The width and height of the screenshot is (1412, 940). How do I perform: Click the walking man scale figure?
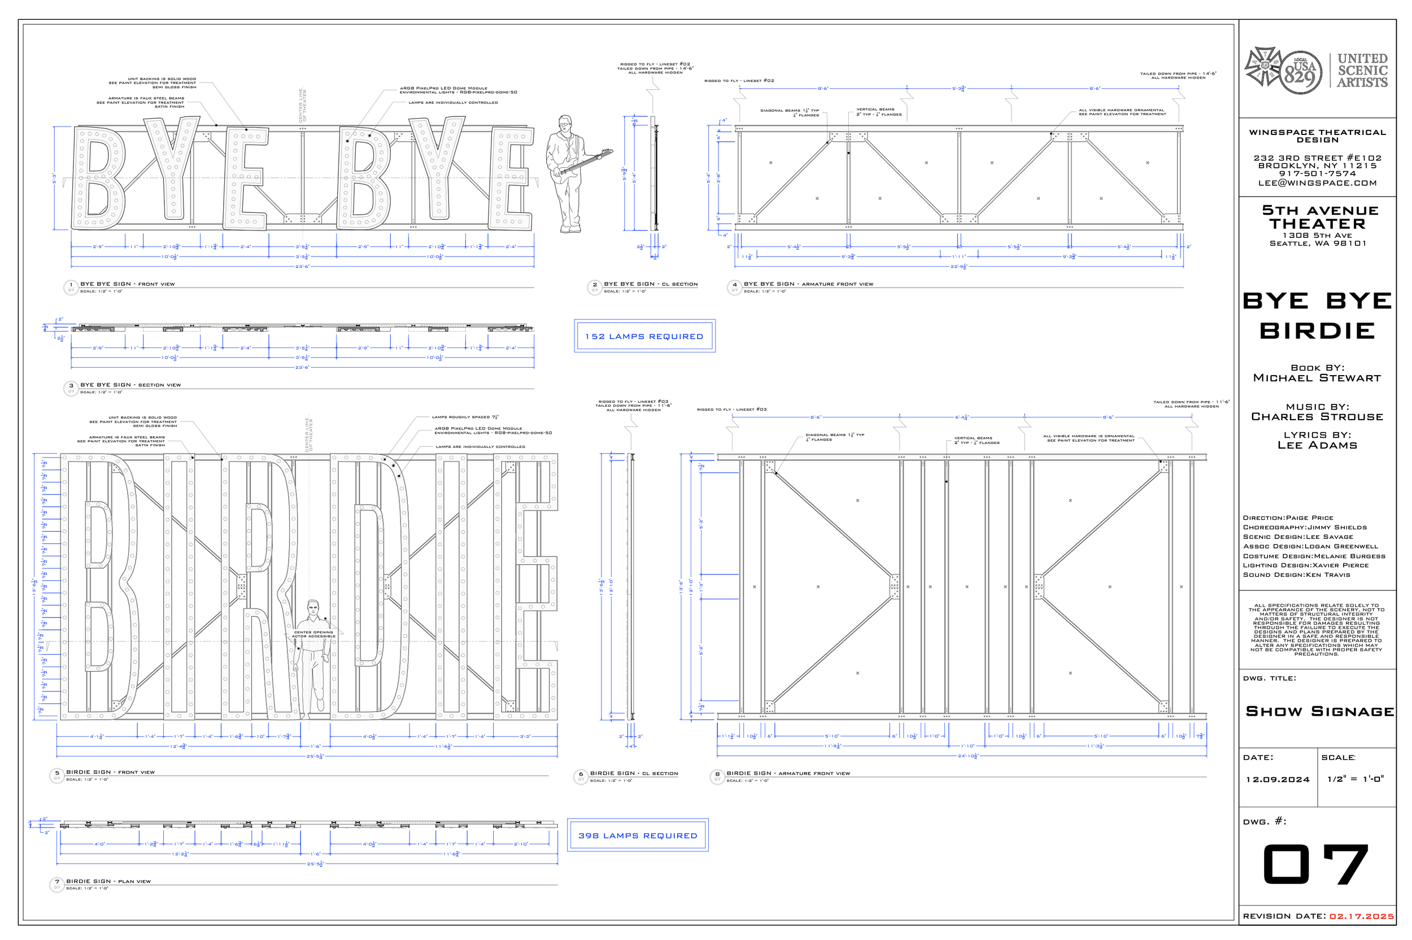pyautogui.click(x=312, y=659)
